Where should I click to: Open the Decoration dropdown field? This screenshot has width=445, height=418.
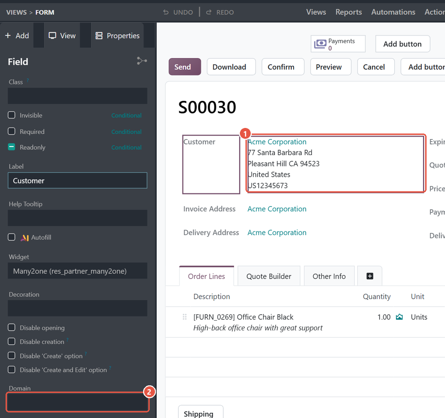click(x=77, y=308)
